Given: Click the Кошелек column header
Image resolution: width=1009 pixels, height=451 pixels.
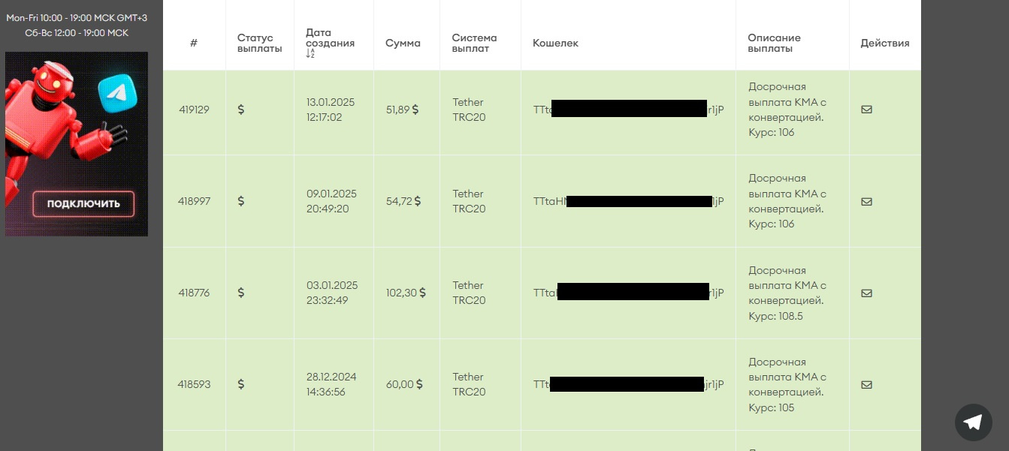Looking at the screenshot, I should click(555, 44).
